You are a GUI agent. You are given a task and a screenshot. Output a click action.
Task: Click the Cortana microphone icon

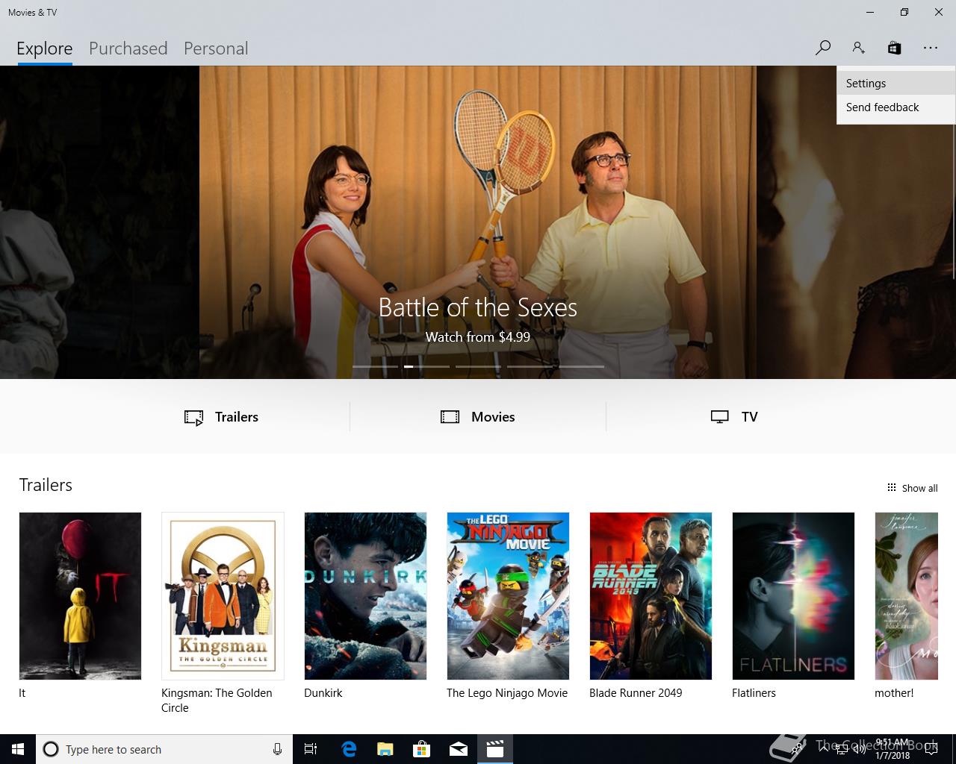pos(277,749)
